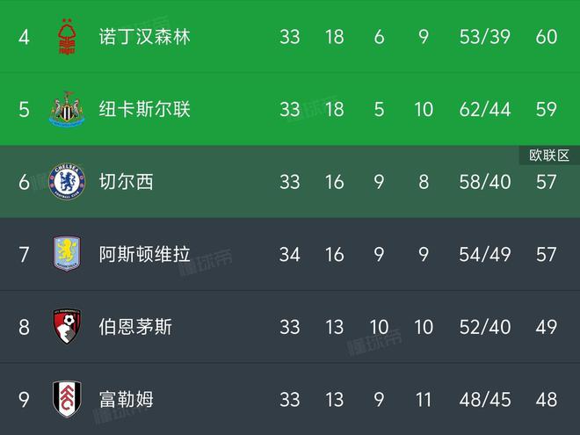Select the Fulham club crest
Viewport: 580px width, 435px height.
[x=67, y=399]
